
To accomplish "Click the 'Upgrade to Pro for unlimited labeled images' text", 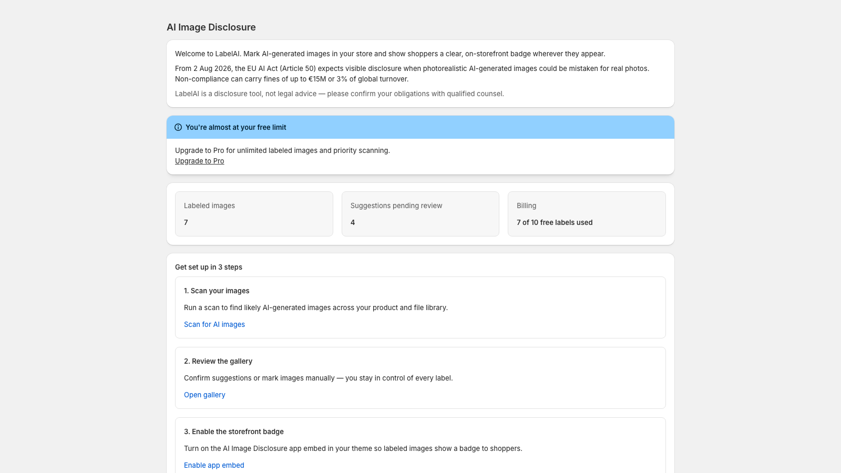I will (282, 150).
